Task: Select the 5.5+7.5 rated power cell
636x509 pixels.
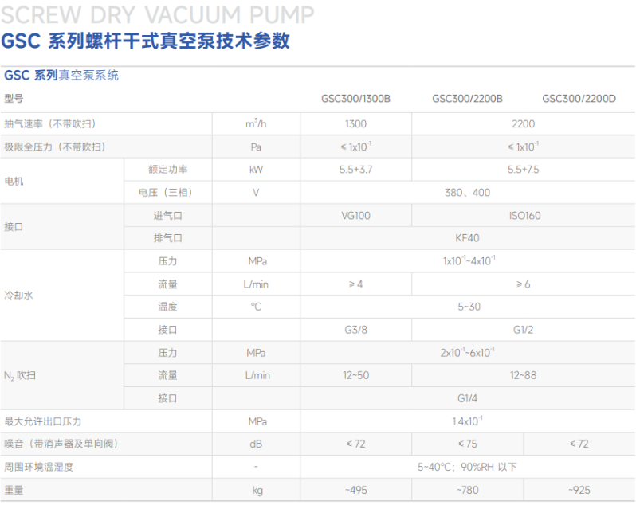Action: (x=523, y=170)
